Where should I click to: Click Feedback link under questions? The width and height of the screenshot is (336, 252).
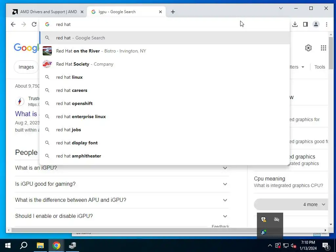220,226
